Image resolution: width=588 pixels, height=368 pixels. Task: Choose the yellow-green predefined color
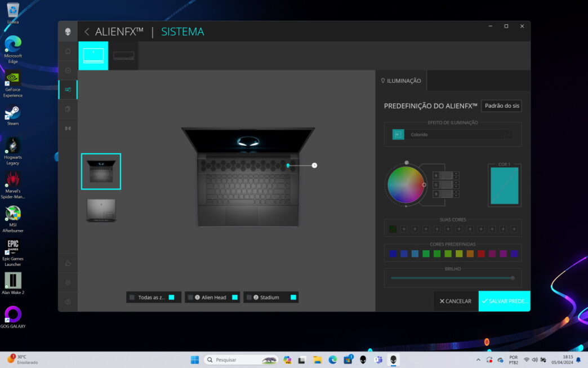pos(459,254)
